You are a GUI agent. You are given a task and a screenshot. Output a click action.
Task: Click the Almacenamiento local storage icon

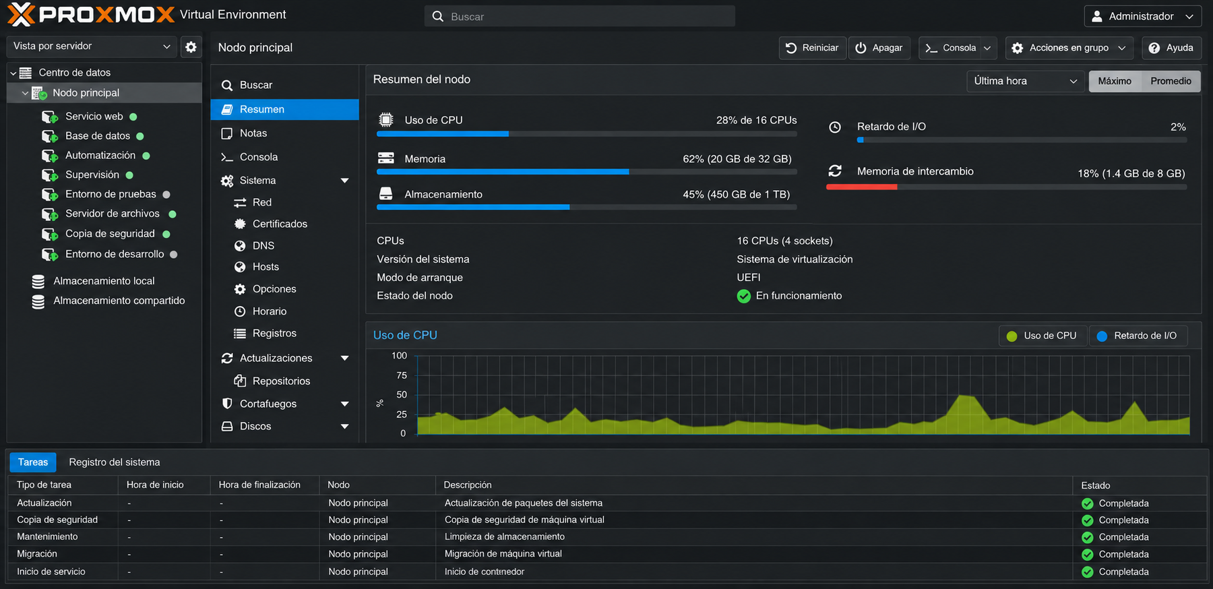(x=38, y=281)
